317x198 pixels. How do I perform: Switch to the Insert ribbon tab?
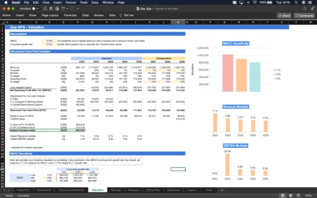point(20,15)
